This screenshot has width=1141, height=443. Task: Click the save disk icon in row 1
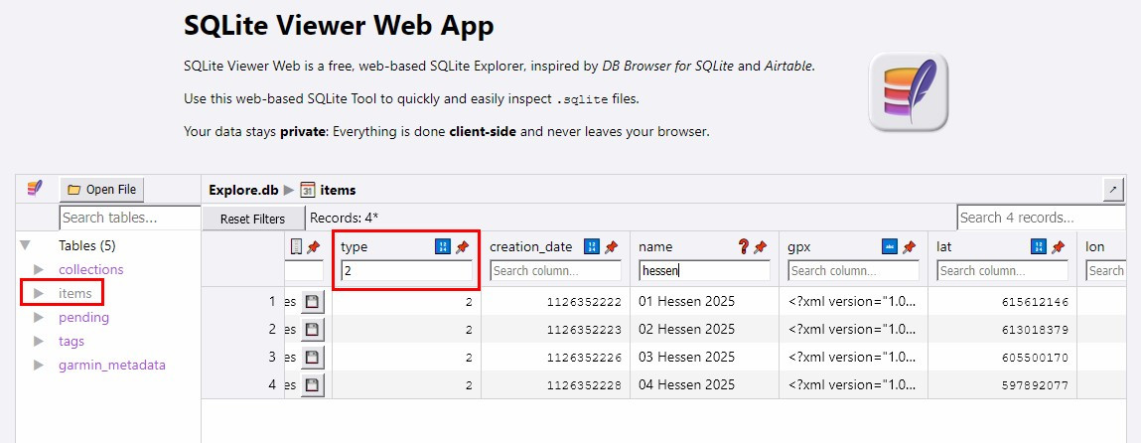[x=312, y=302]
